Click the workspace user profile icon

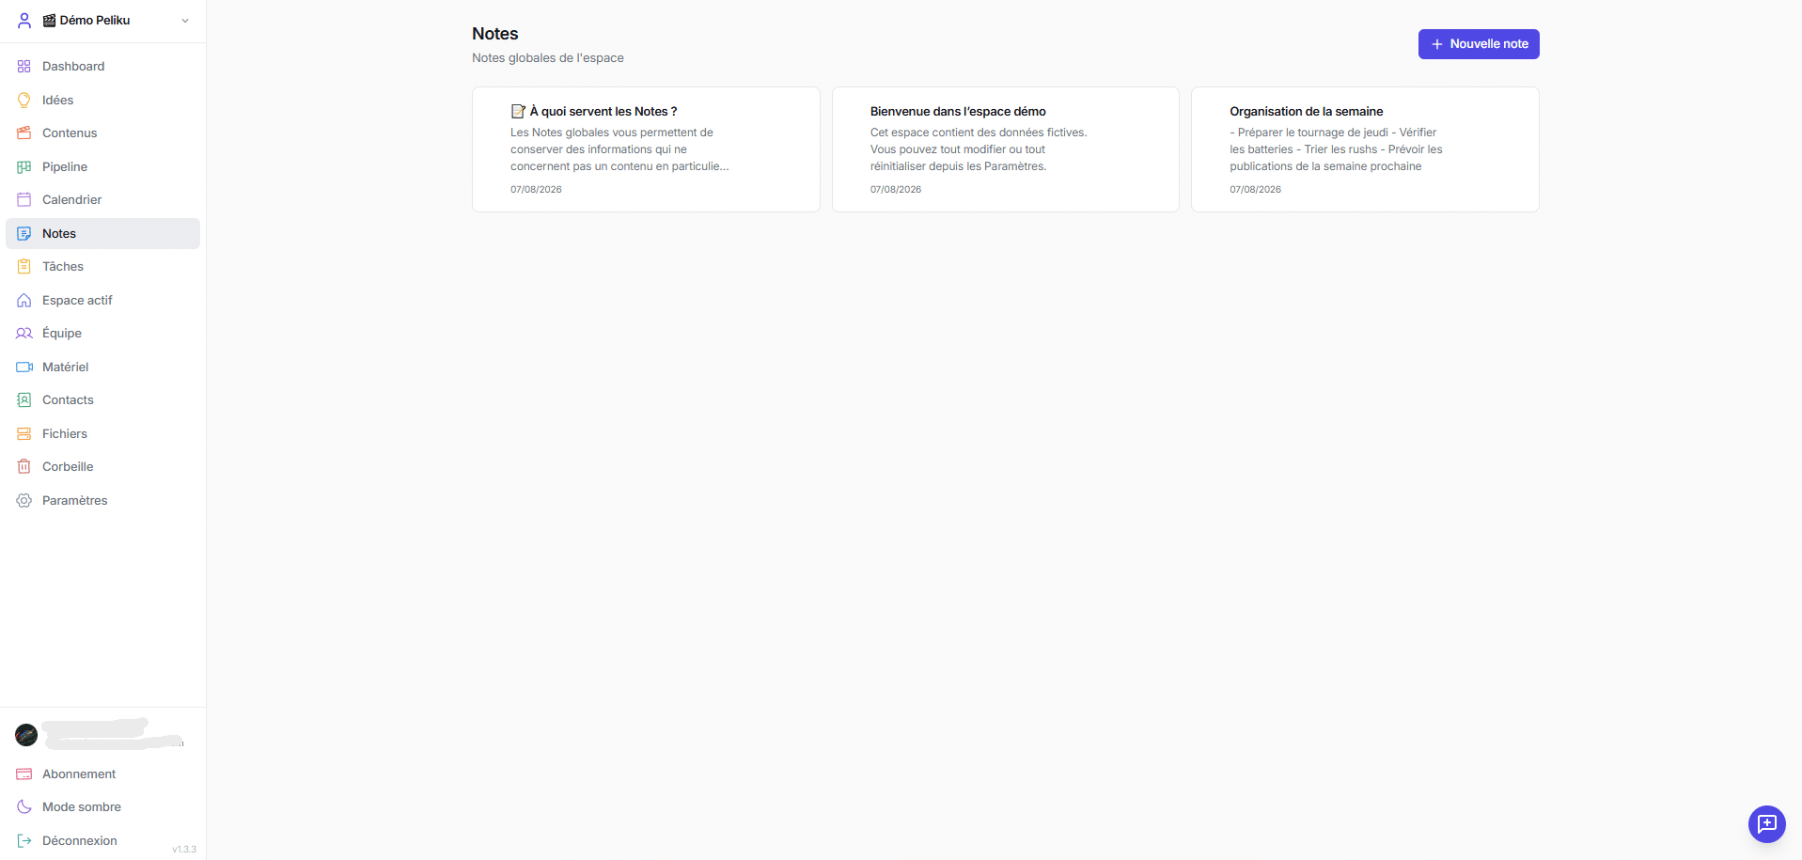tap(24, 20)
